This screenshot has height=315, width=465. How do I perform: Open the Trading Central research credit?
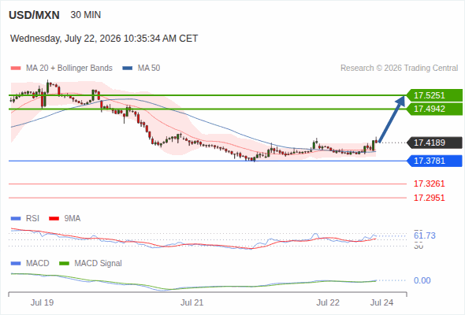(399, 69)
